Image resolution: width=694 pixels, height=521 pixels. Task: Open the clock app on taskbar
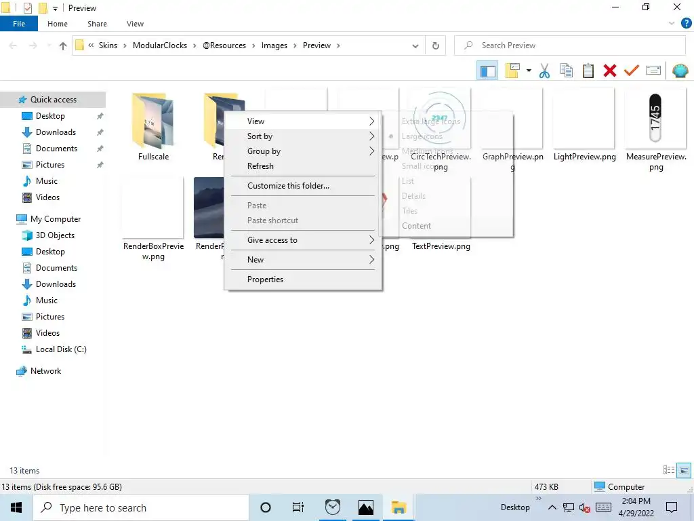332,507
